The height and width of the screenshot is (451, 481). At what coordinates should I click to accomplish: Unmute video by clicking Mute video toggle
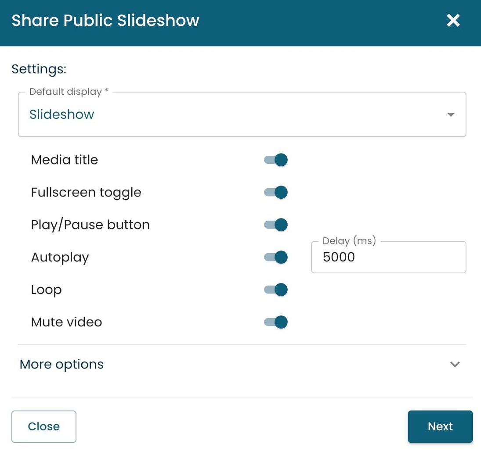275,322
